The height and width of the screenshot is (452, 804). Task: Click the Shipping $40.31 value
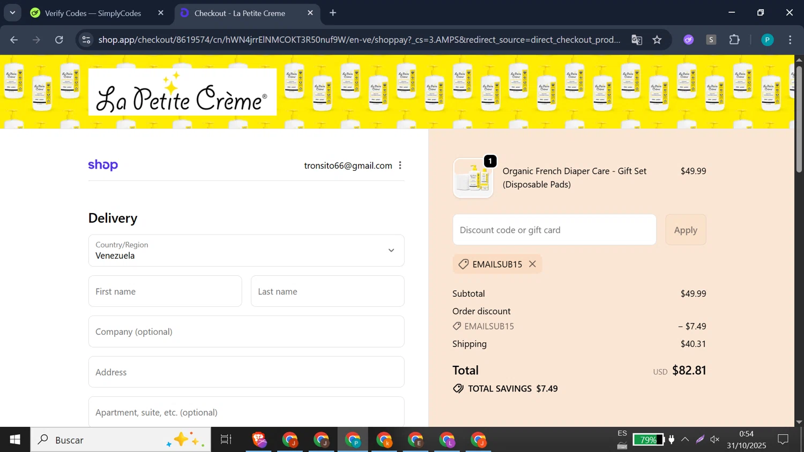693,344
